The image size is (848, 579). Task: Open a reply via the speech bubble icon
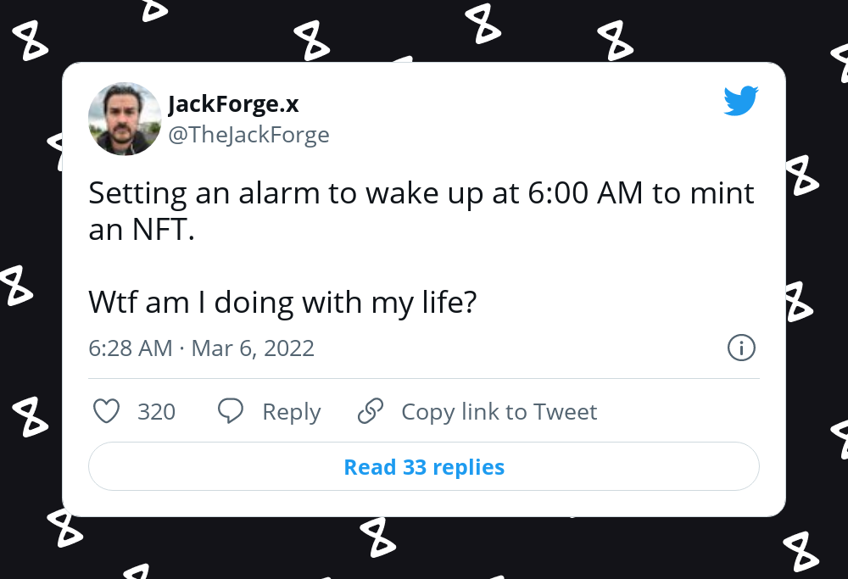pyautogui.click(x=230, y=411)
